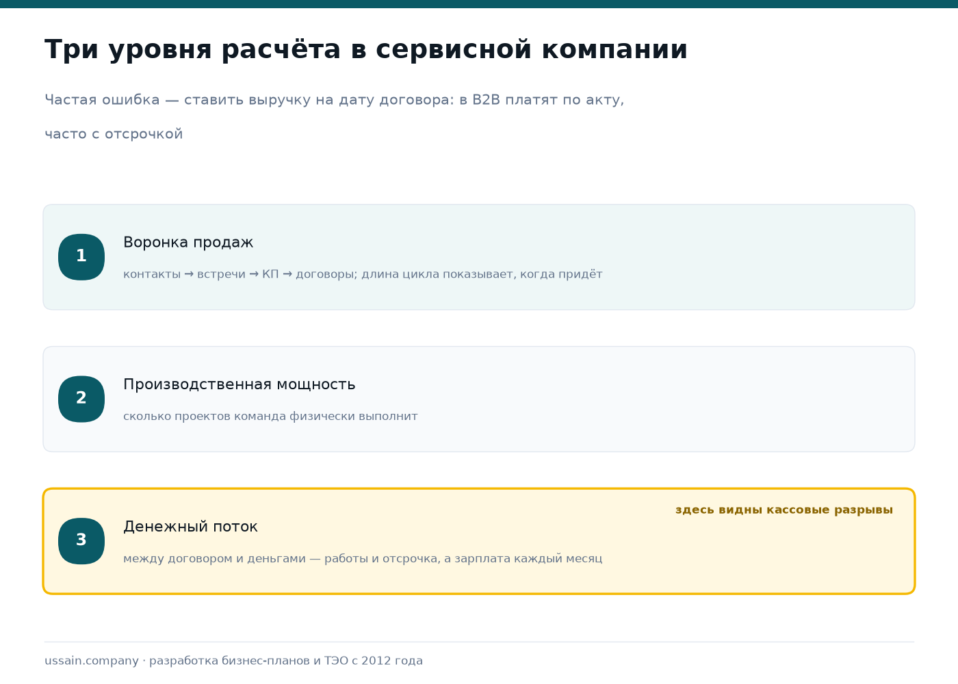958x684 pixels.
Task: Click the description starting "контакты → встречи"
Action: [363, 274]
